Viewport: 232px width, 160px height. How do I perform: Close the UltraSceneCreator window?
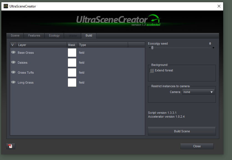(219, 6)
